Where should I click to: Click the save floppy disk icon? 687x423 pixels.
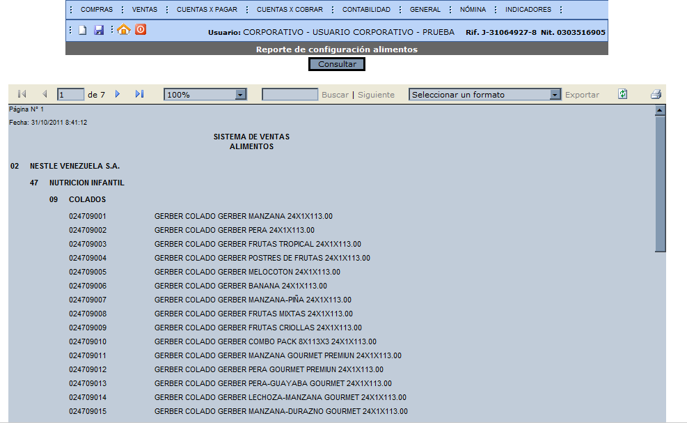tap(99, 30)
